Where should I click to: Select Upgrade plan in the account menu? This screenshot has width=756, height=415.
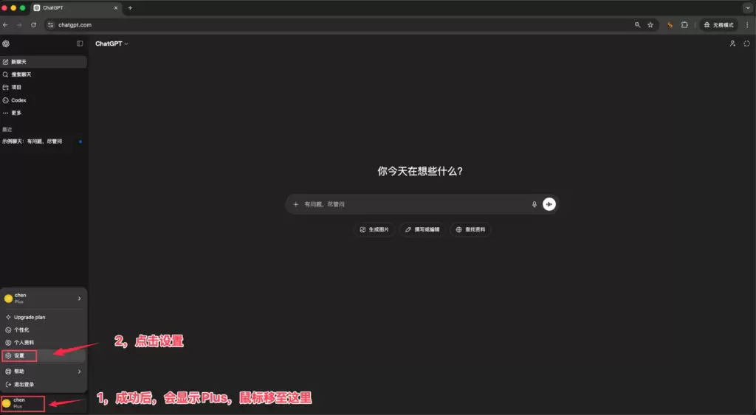tap(30, 317)
